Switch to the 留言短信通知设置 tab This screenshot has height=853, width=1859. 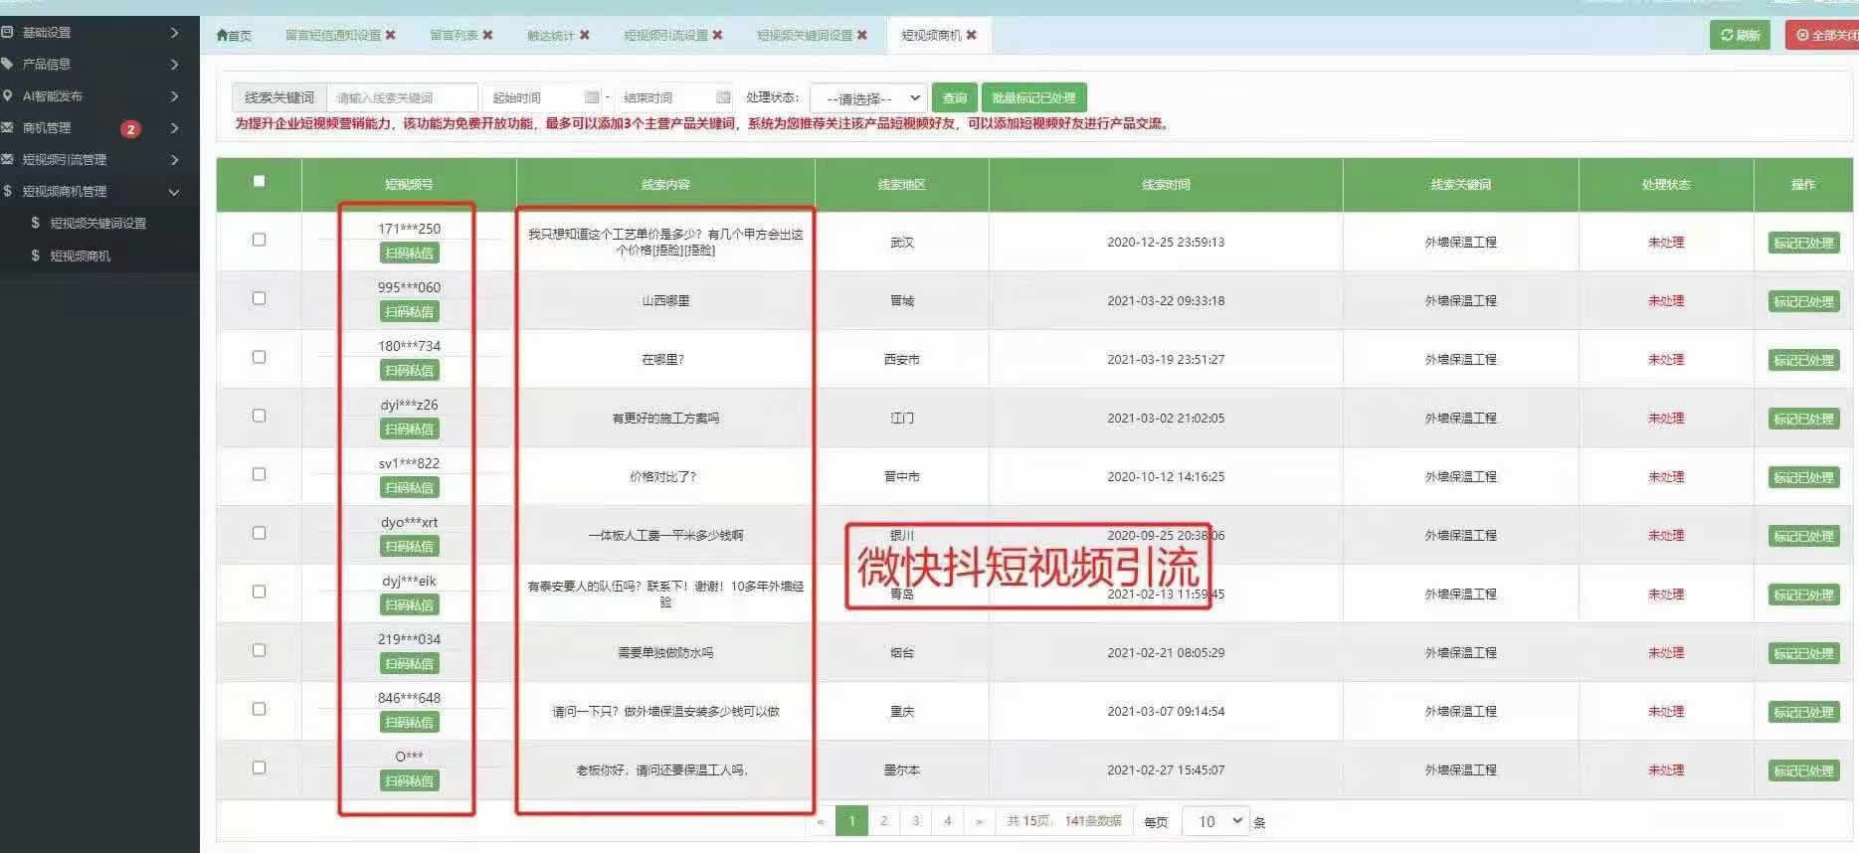click(x=333, y=35)
